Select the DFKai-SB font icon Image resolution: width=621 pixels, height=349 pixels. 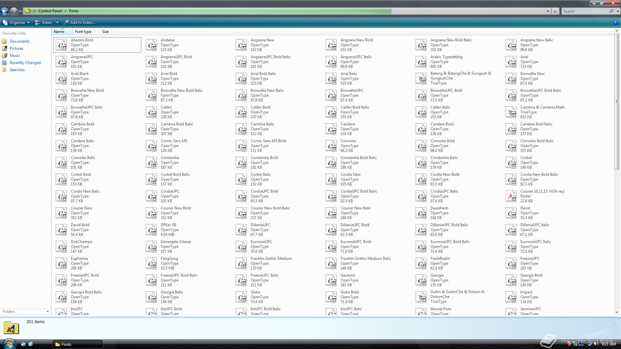[x=151, y=230]
